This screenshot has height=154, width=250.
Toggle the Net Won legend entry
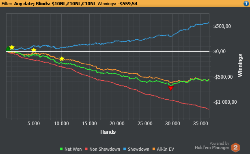[71, 149]
